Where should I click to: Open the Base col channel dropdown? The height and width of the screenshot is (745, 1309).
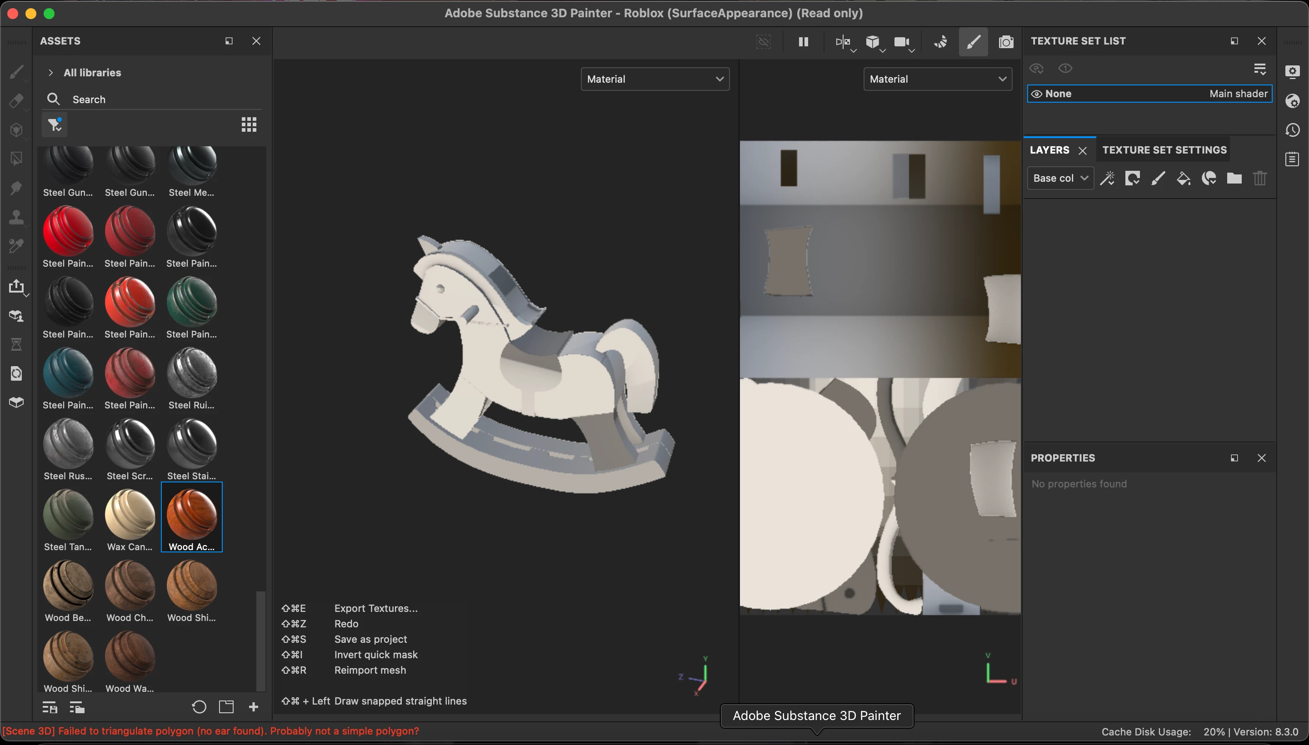click(1060, 178)
